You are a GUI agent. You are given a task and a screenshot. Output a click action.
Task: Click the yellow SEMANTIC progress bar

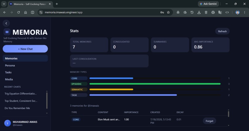click(x=111, y=90)
